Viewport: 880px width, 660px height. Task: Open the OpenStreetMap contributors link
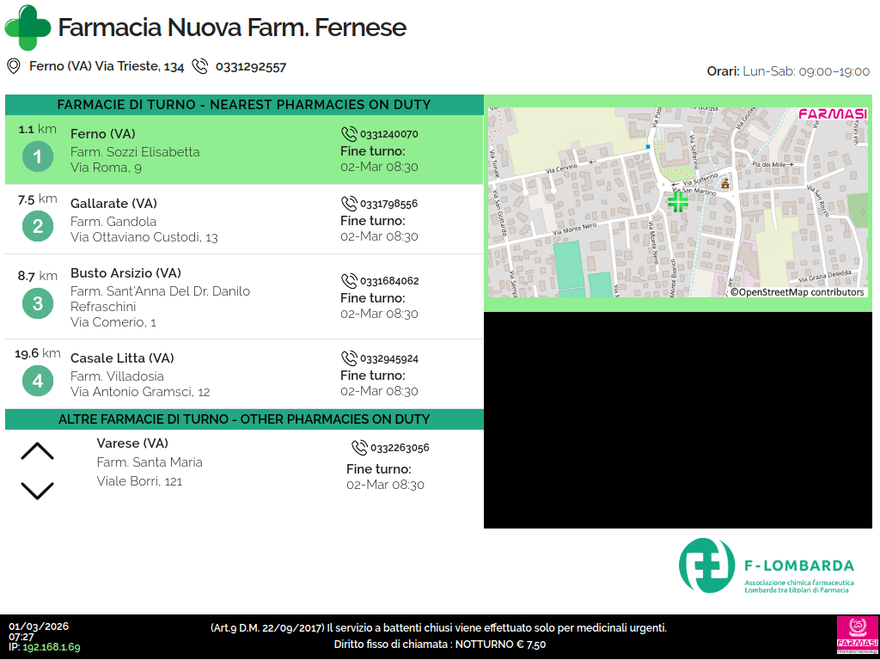(x=797, y=292)
